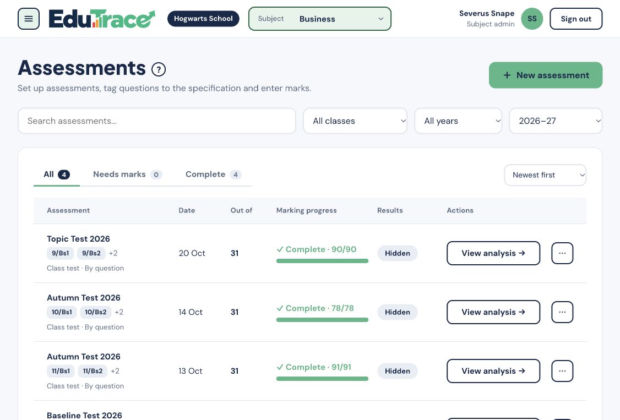Viewport: 620px width, 420px height.
Task: Click the Assessment column header
Action: [x=68, y=210]
